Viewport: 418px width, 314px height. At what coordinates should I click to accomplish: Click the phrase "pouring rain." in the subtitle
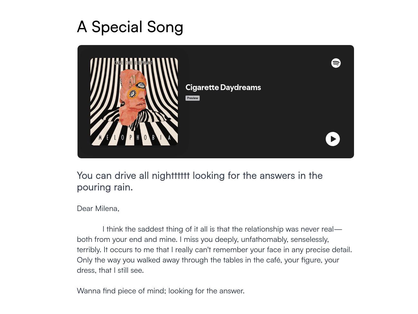[x=105, y=187]
